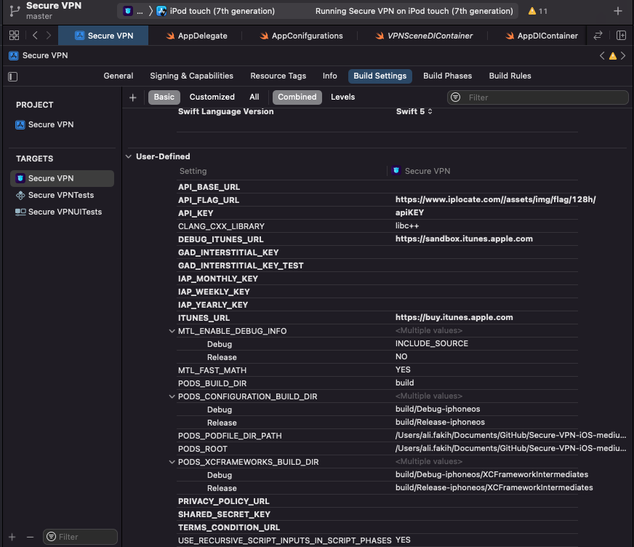634x547 pixels.
Task: Collapse PODS_XCFRAMEWORKS_BUILD_DIR setting
Action: 172,462
